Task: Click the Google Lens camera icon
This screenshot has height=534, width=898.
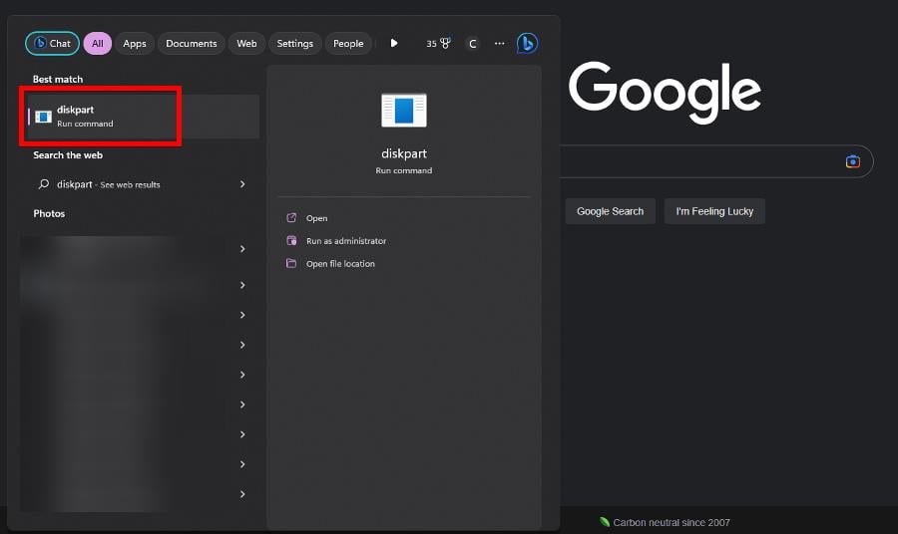Action: (852, 161)
